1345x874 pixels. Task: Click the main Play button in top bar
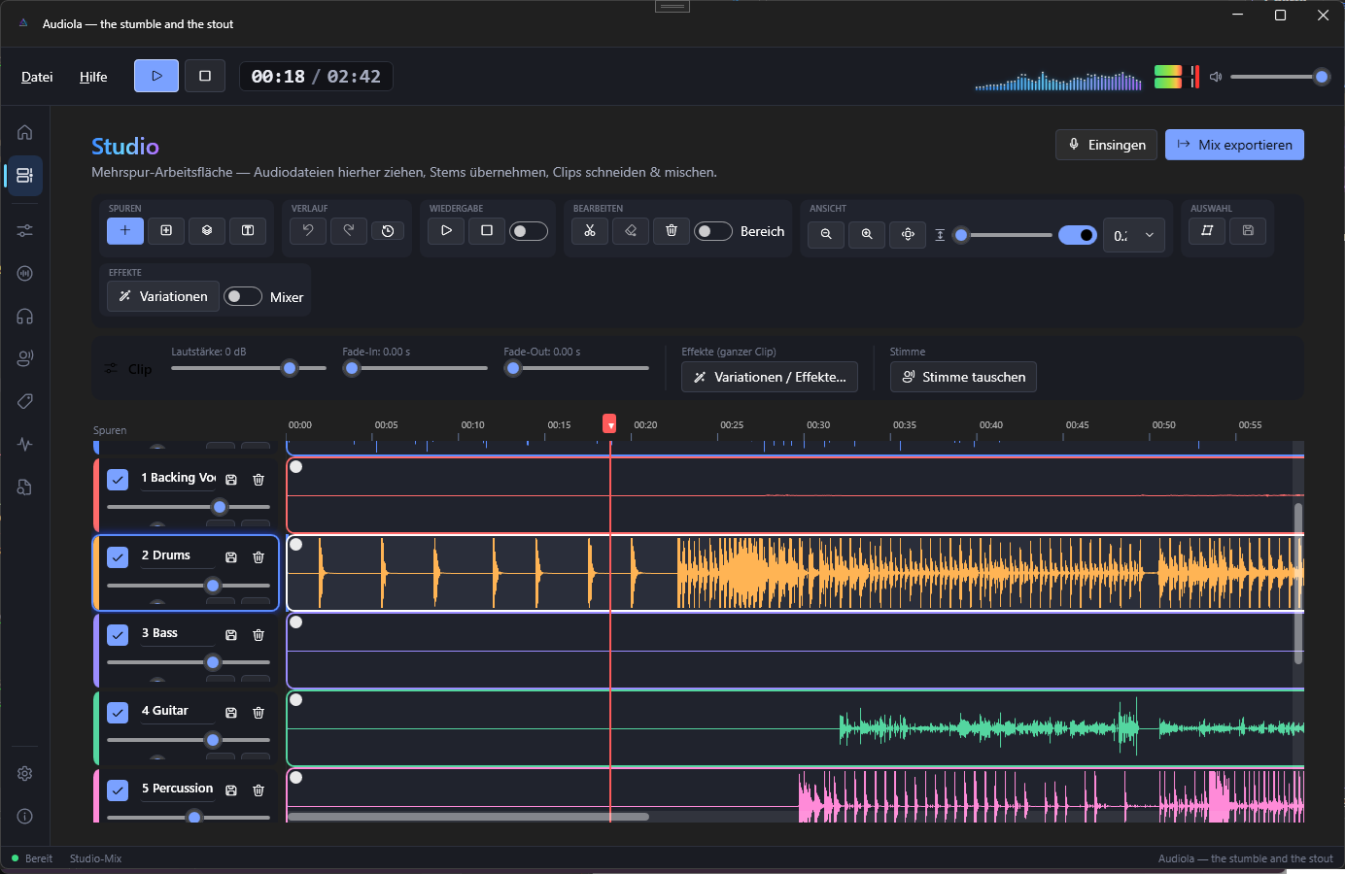(156, 76)
